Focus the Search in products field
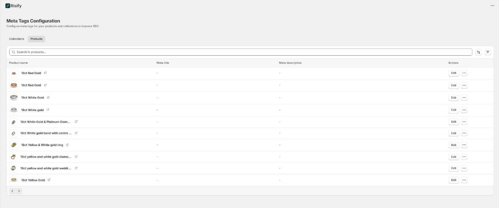 [x=241, y=52]
